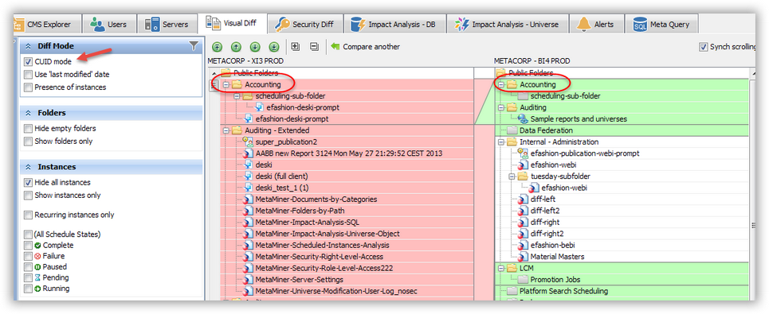769x314 pixels.
Task: Jump to last difference button
Action: pos(273,47)
